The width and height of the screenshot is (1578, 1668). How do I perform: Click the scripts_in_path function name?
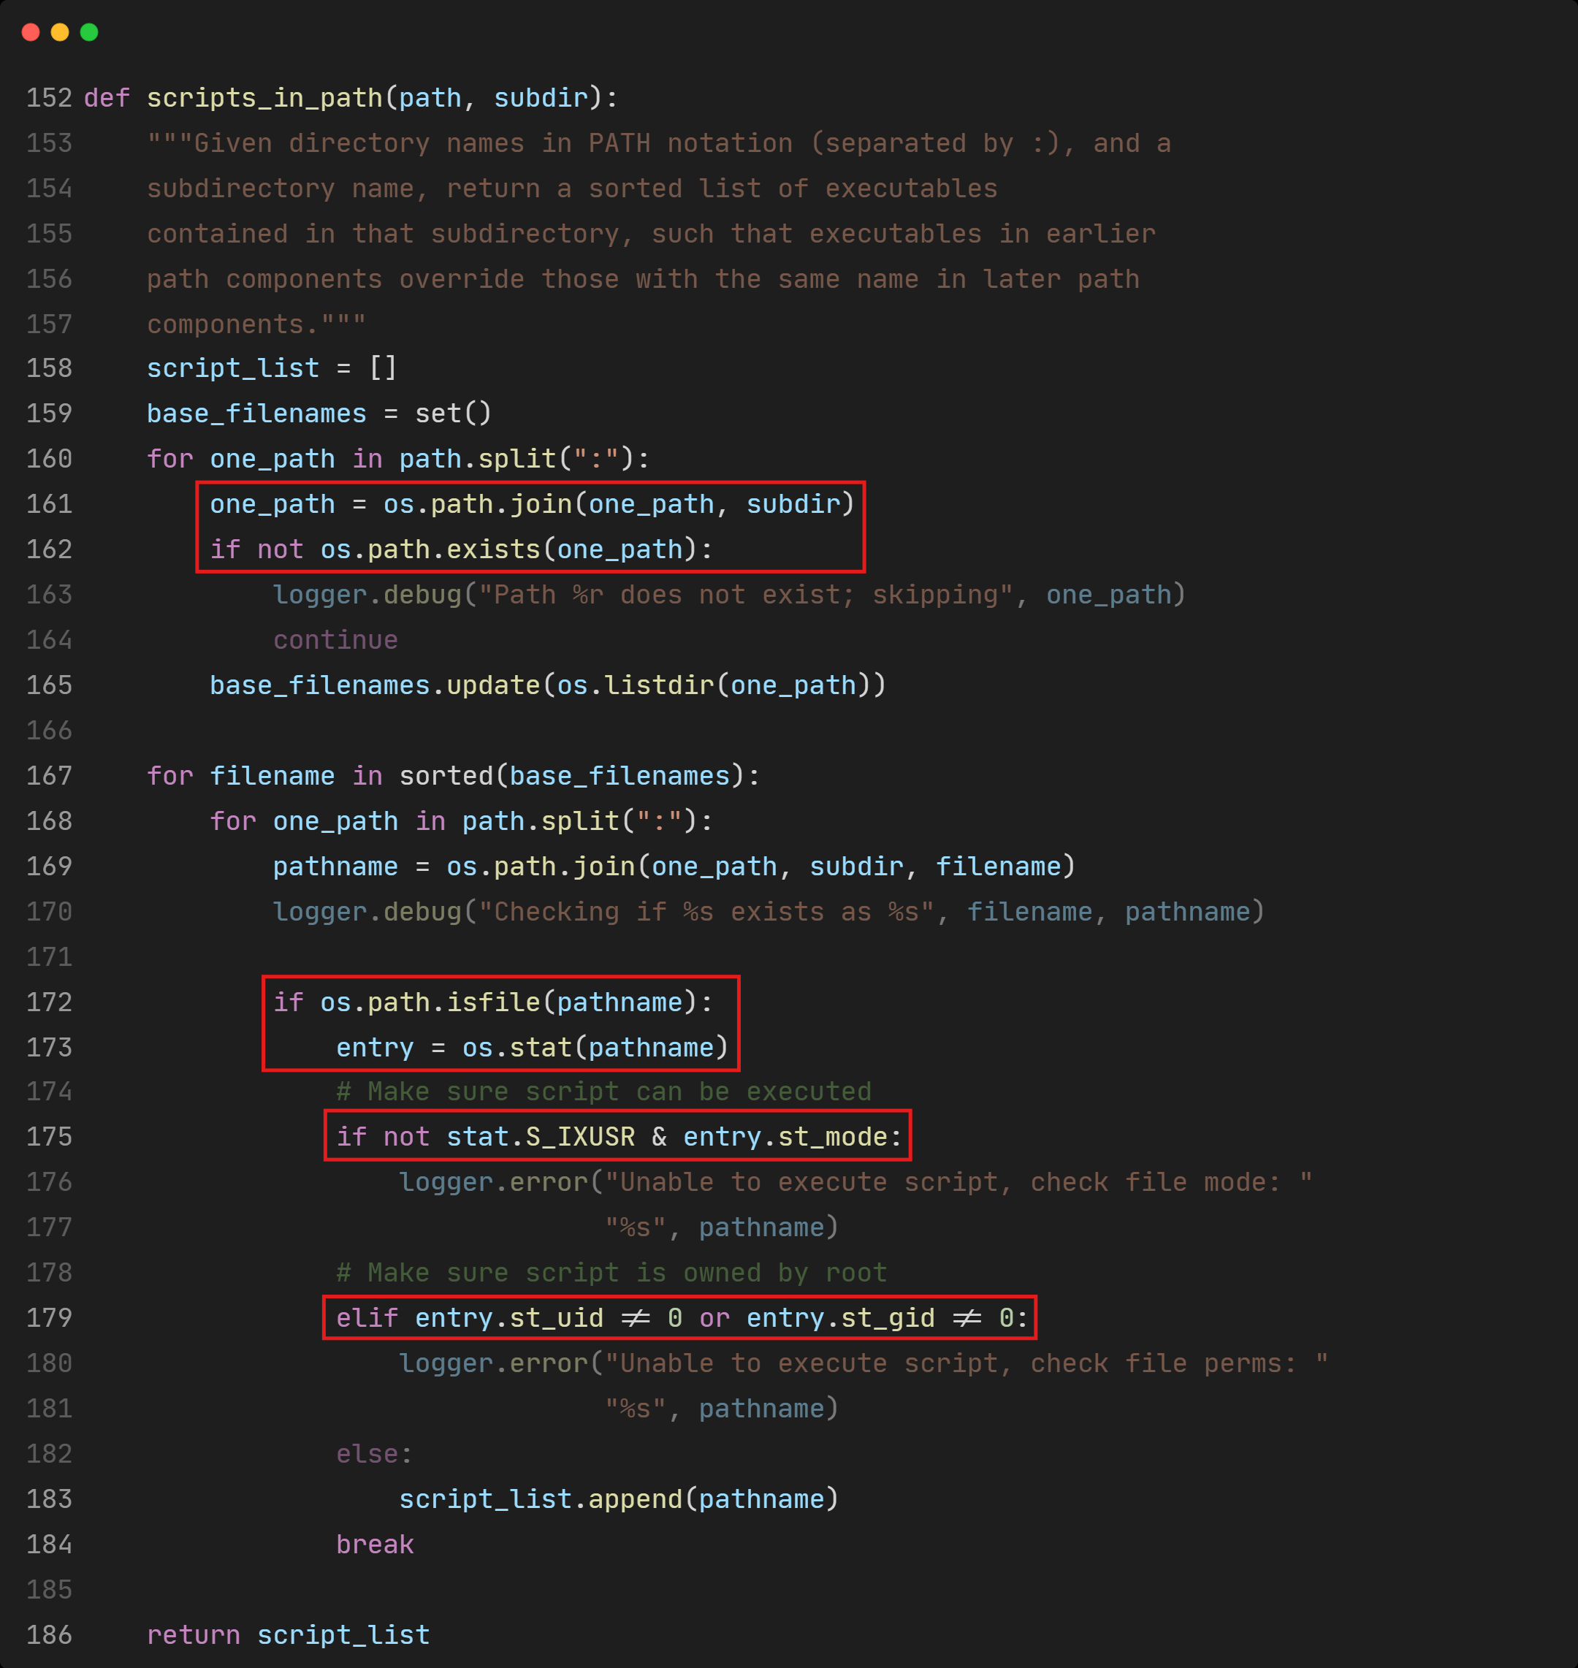(x=264, y=98)
